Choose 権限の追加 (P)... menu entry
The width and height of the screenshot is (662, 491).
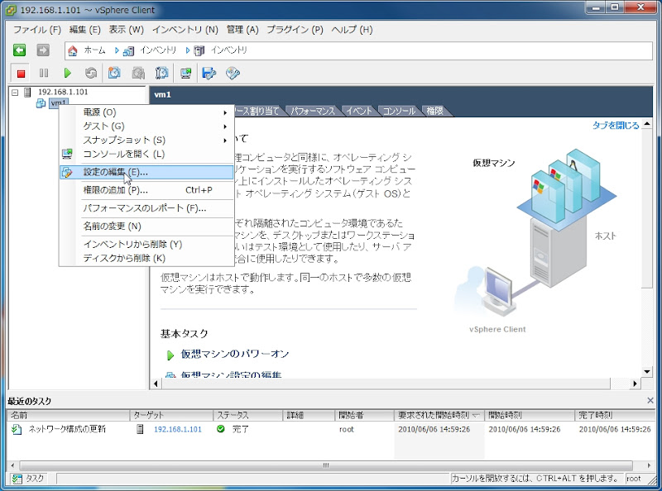point(146,190)
